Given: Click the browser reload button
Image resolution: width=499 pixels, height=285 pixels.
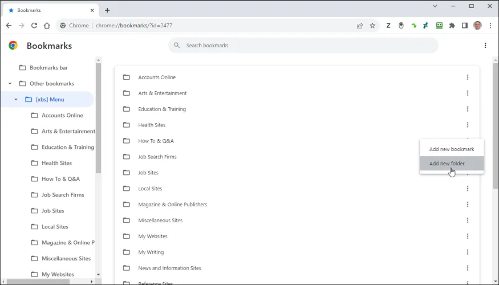Looking at the screenshot, I should 34,26.
